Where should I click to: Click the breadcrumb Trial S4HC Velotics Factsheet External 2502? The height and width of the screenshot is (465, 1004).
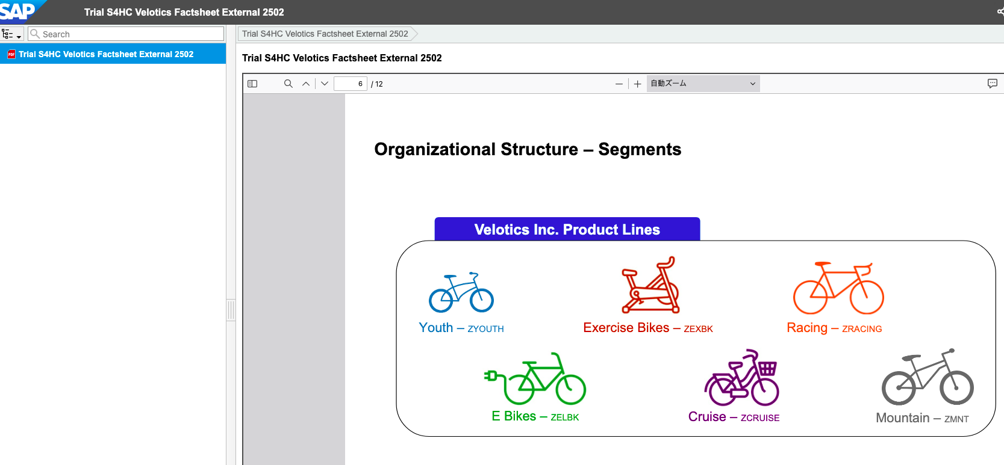pos(325,34)
